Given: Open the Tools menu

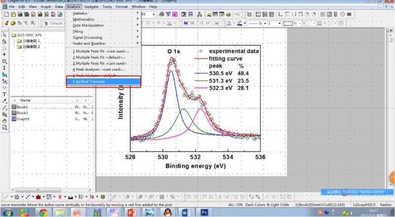Looking at the screenshot, I should pyautogui.click(x=107, y=6).
